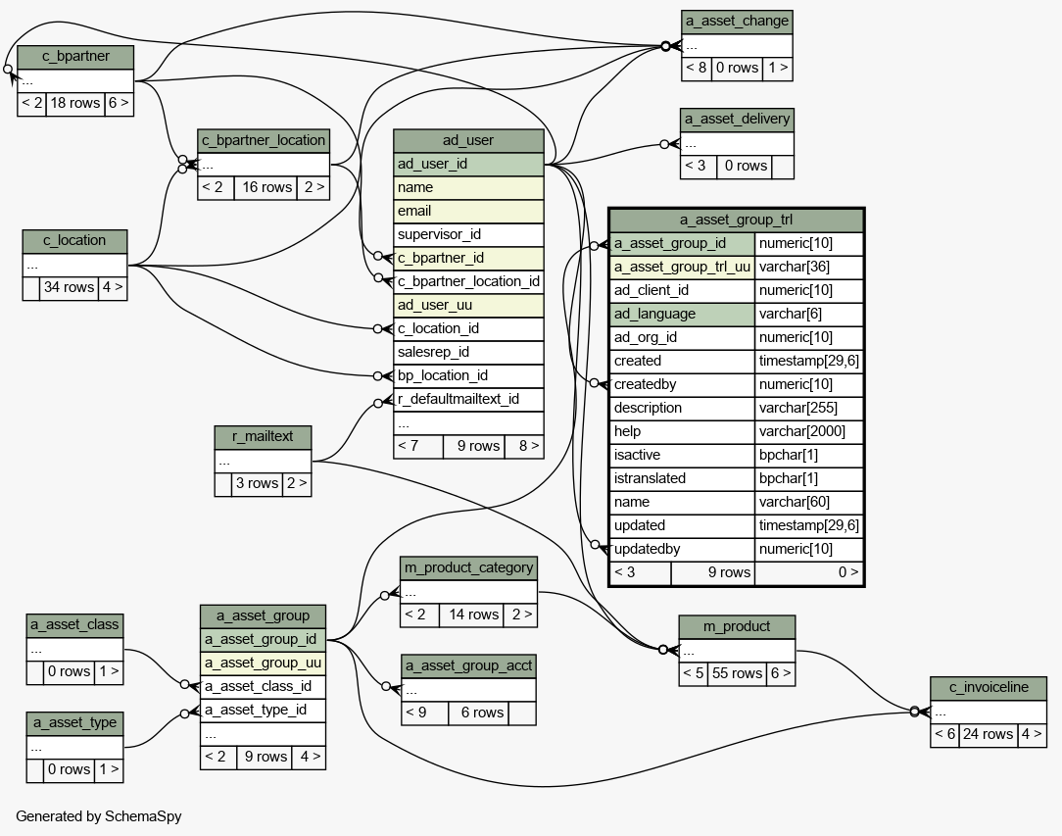
Task: Open the m_product table header
Action: (x=737, y=627)
